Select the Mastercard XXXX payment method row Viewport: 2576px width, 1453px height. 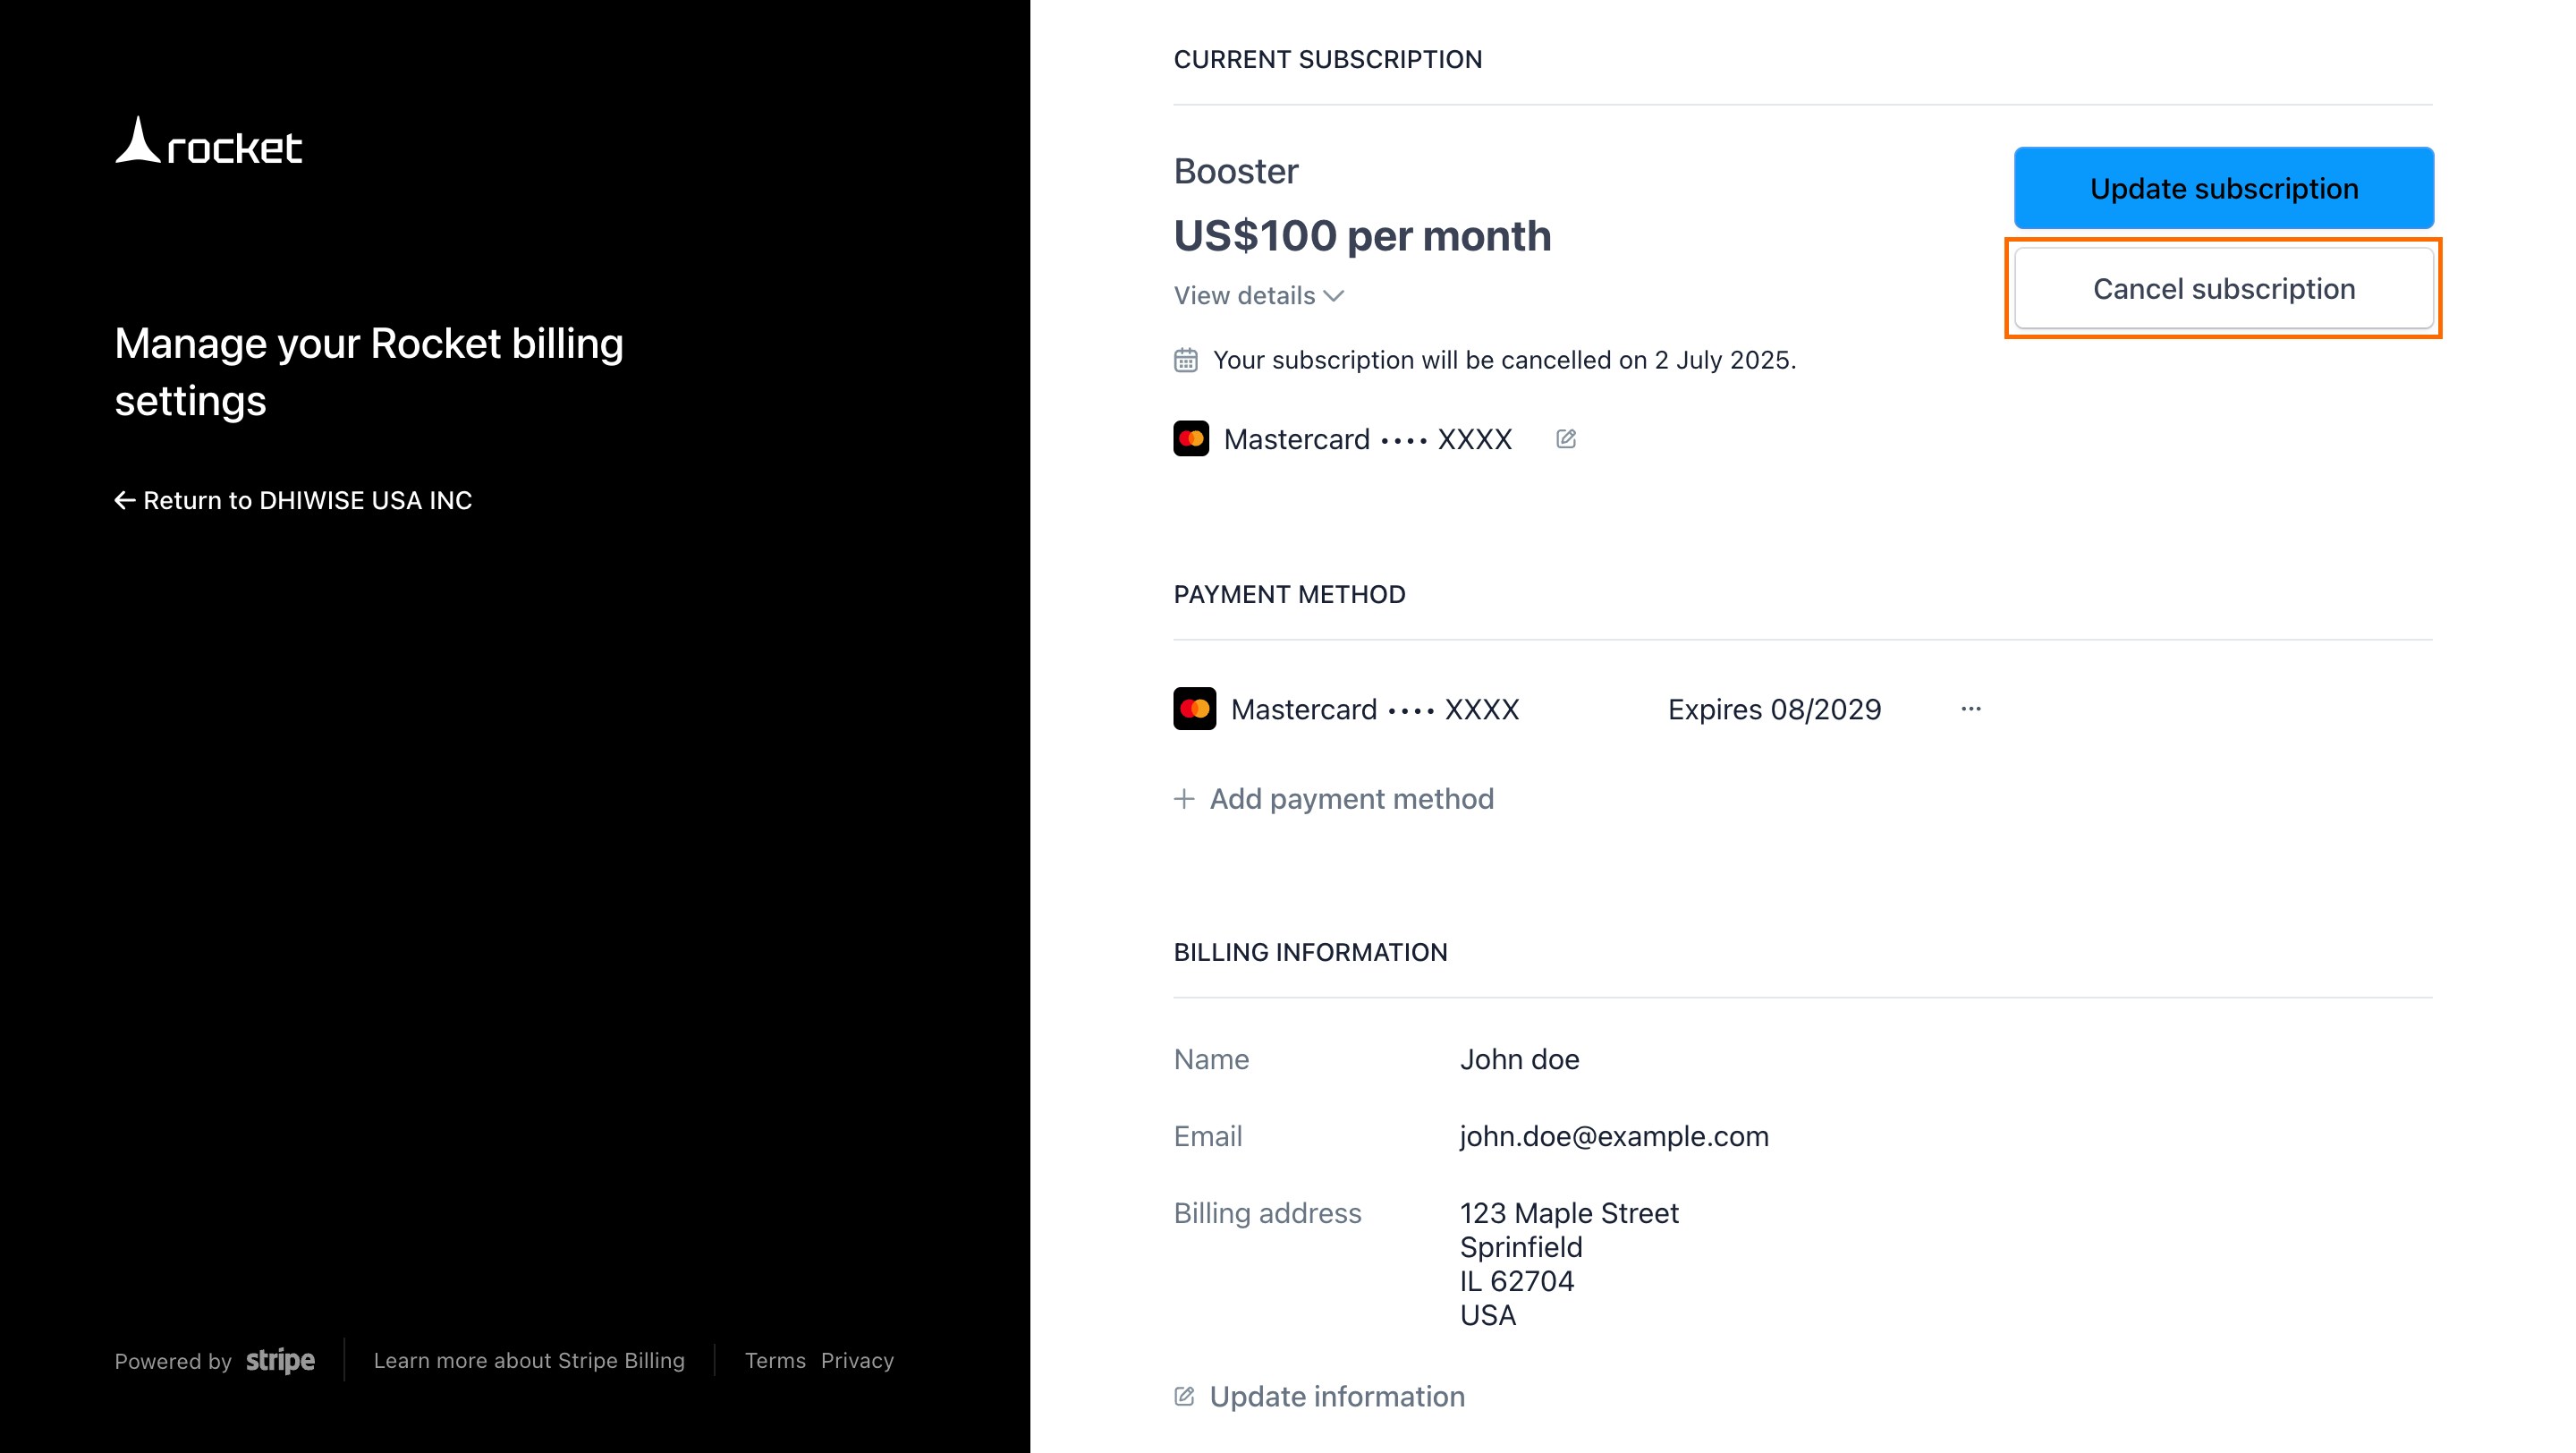click(1375, 709)
